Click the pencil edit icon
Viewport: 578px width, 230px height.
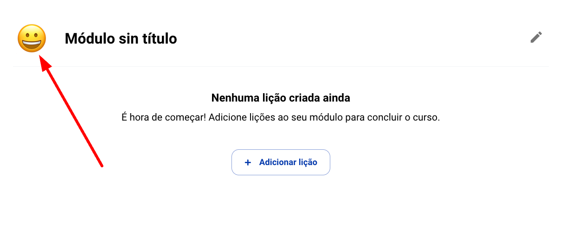click(536, 38)
